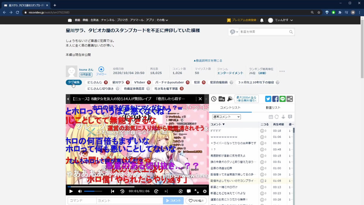This screenshot has height=205, width=364.
Task: Expand the その他 menu
Action: pyautogui.click(x=162, y=20)
